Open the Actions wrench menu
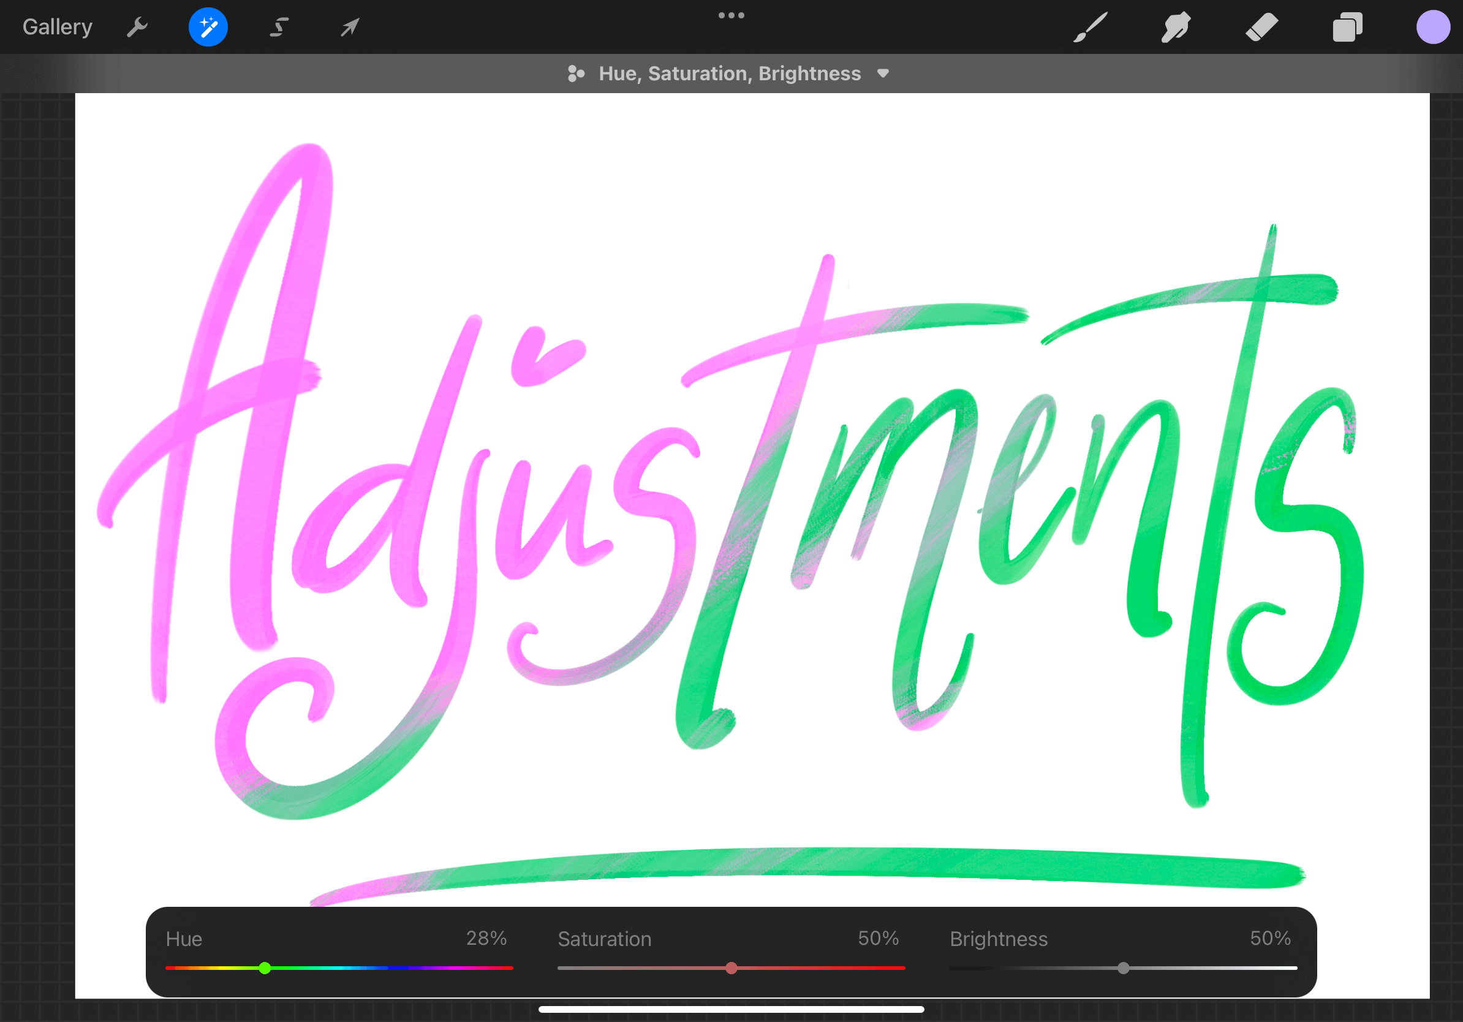The image size is (1463, 1022). pyautogui.click(x=137, y=27)
